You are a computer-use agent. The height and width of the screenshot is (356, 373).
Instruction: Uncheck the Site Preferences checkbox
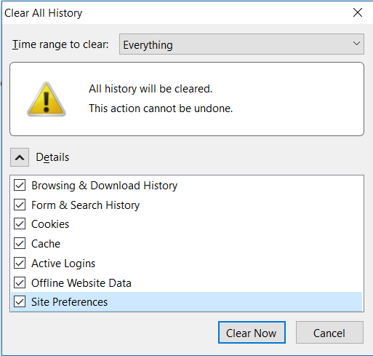pyautogui.click(x=20, y=302)
